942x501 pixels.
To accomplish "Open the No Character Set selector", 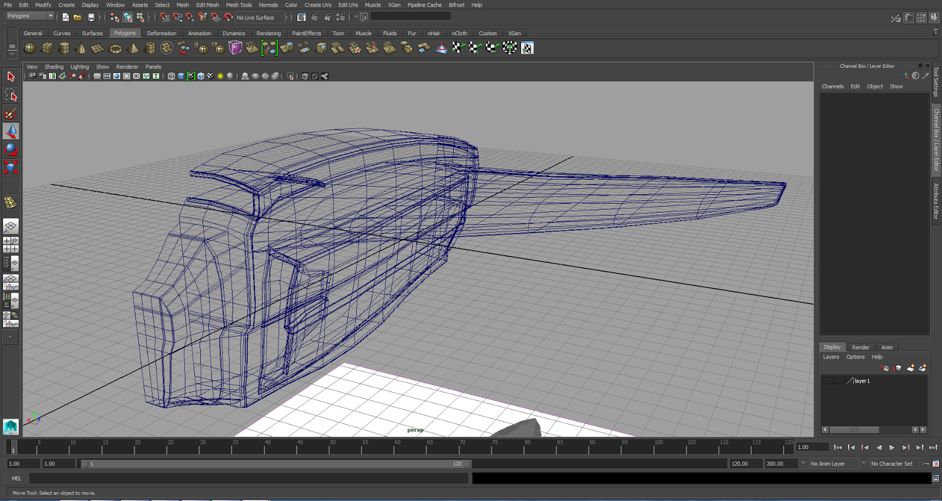I will pyautogui.click(x=894, y=464).
